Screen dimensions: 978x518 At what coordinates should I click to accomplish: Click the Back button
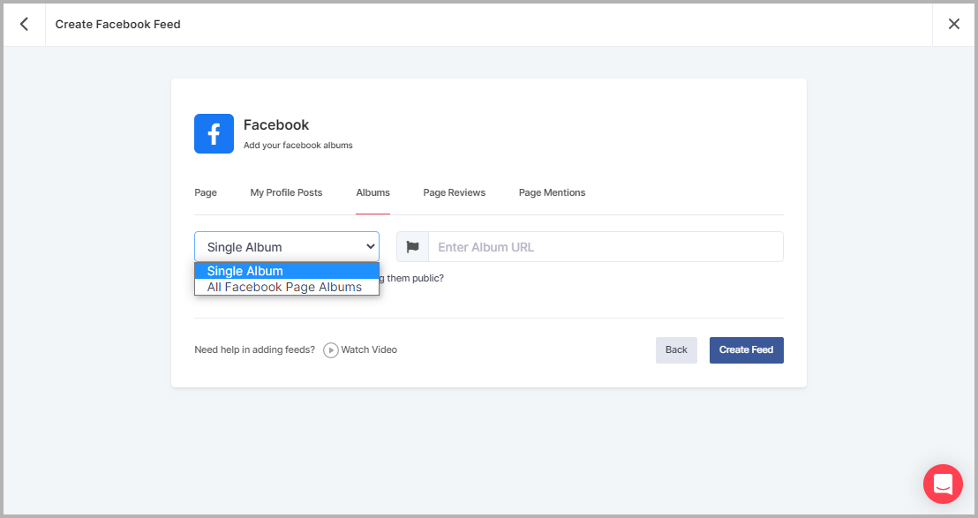(x=676, y=349)
